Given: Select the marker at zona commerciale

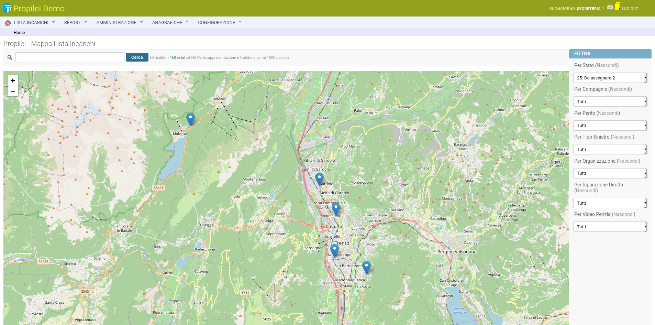Looking at the screenshot, I should pyautogui.click(x=336, y=209).
